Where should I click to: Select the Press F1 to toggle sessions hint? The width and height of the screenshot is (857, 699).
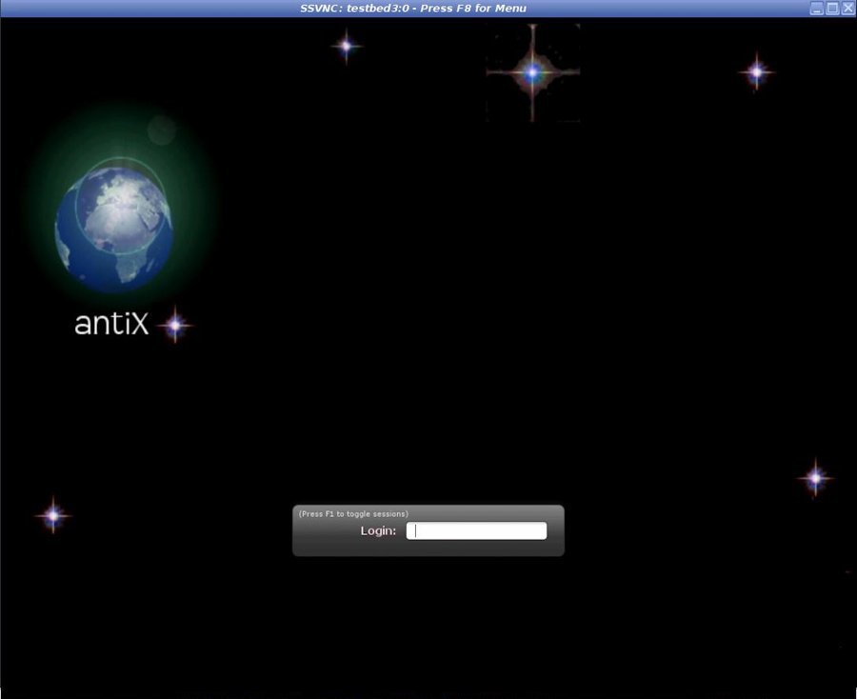tap(353, 512)
